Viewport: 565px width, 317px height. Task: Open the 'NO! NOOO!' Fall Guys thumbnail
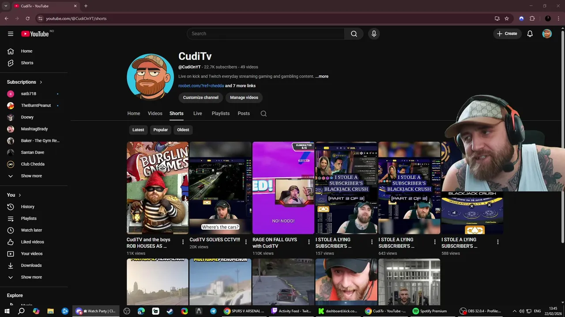[x=283, y=188]
